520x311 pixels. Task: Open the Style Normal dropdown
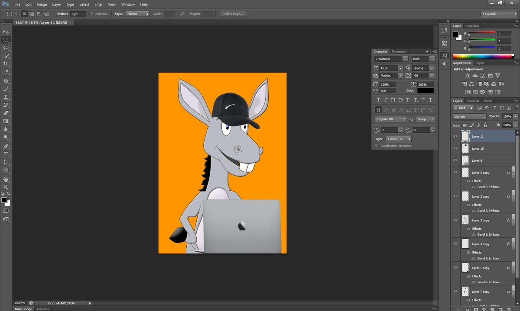pyautogui.click(x=138, y=14)
